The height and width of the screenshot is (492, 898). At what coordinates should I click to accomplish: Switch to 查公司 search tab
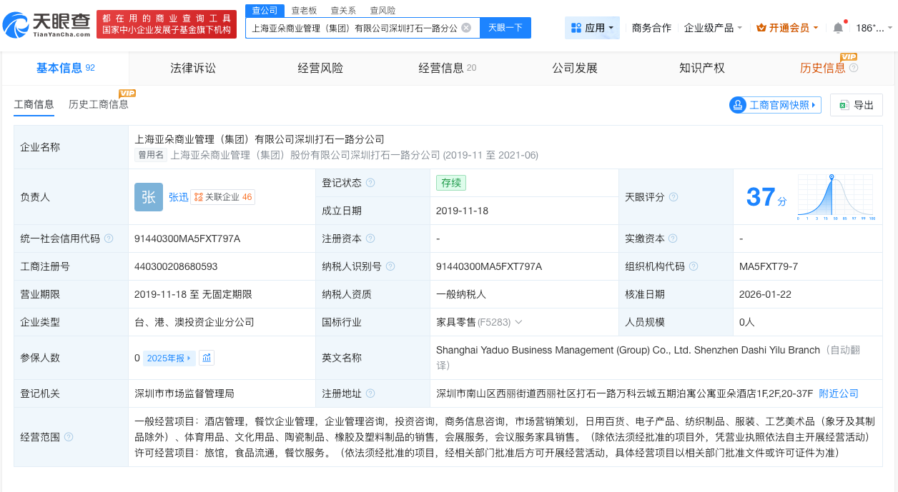point(265,10)
